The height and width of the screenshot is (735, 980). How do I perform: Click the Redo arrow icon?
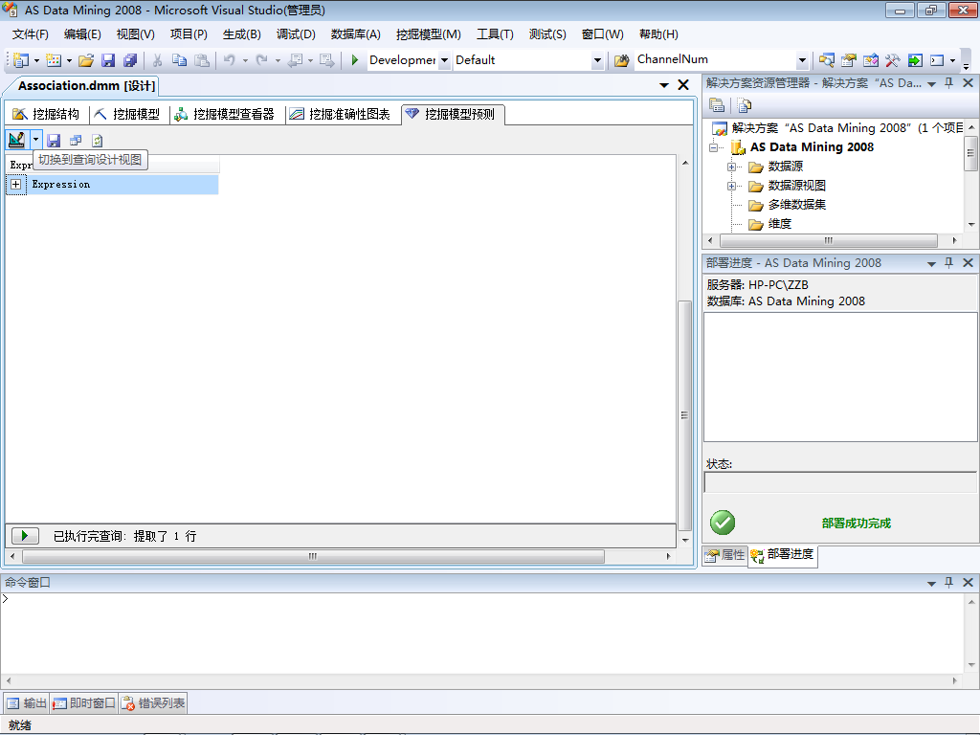[x=262, y=60]
